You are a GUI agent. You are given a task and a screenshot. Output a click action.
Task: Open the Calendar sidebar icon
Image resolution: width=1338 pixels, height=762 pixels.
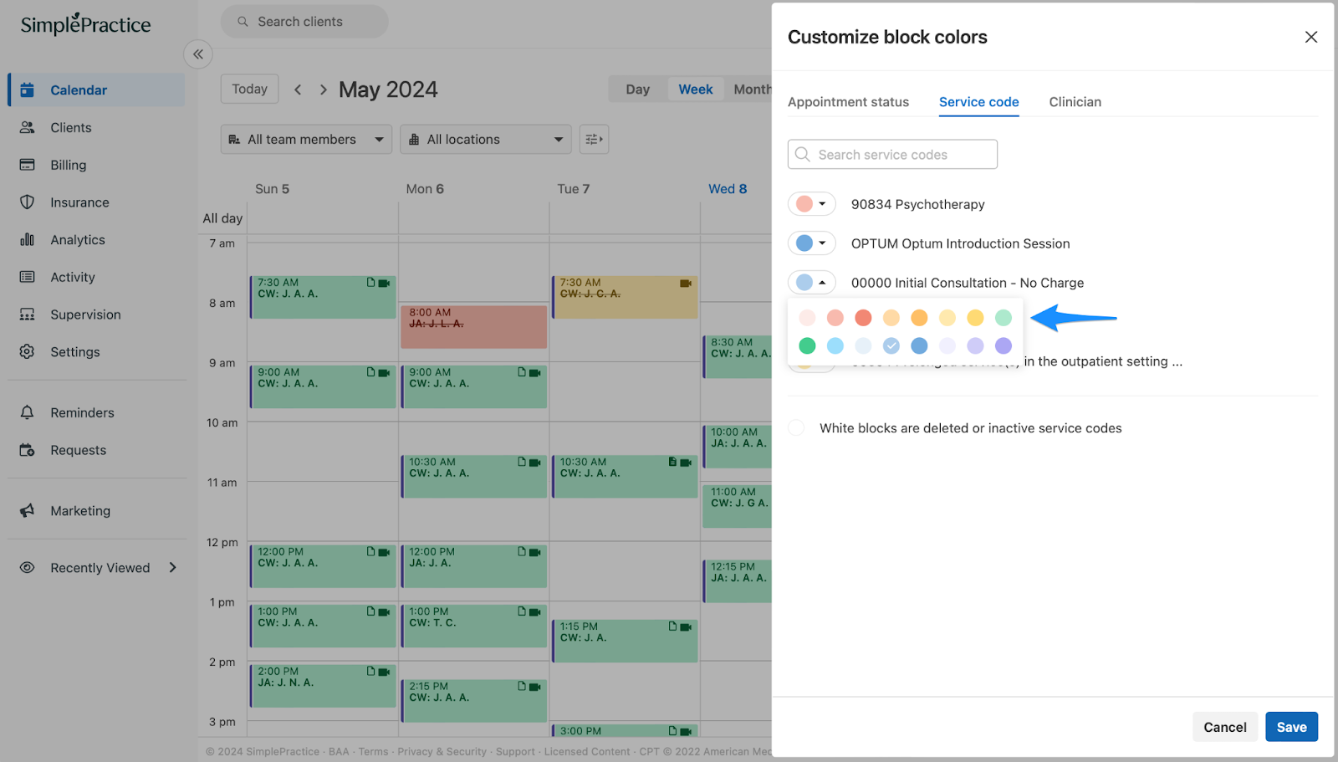27,89
